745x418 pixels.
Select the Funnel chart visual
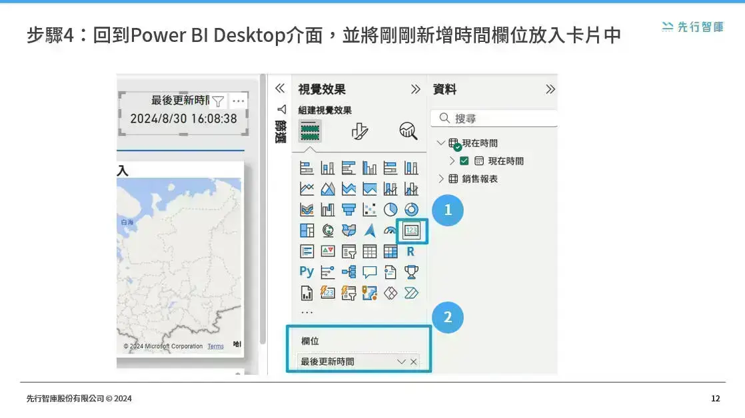tap(349, 210)
